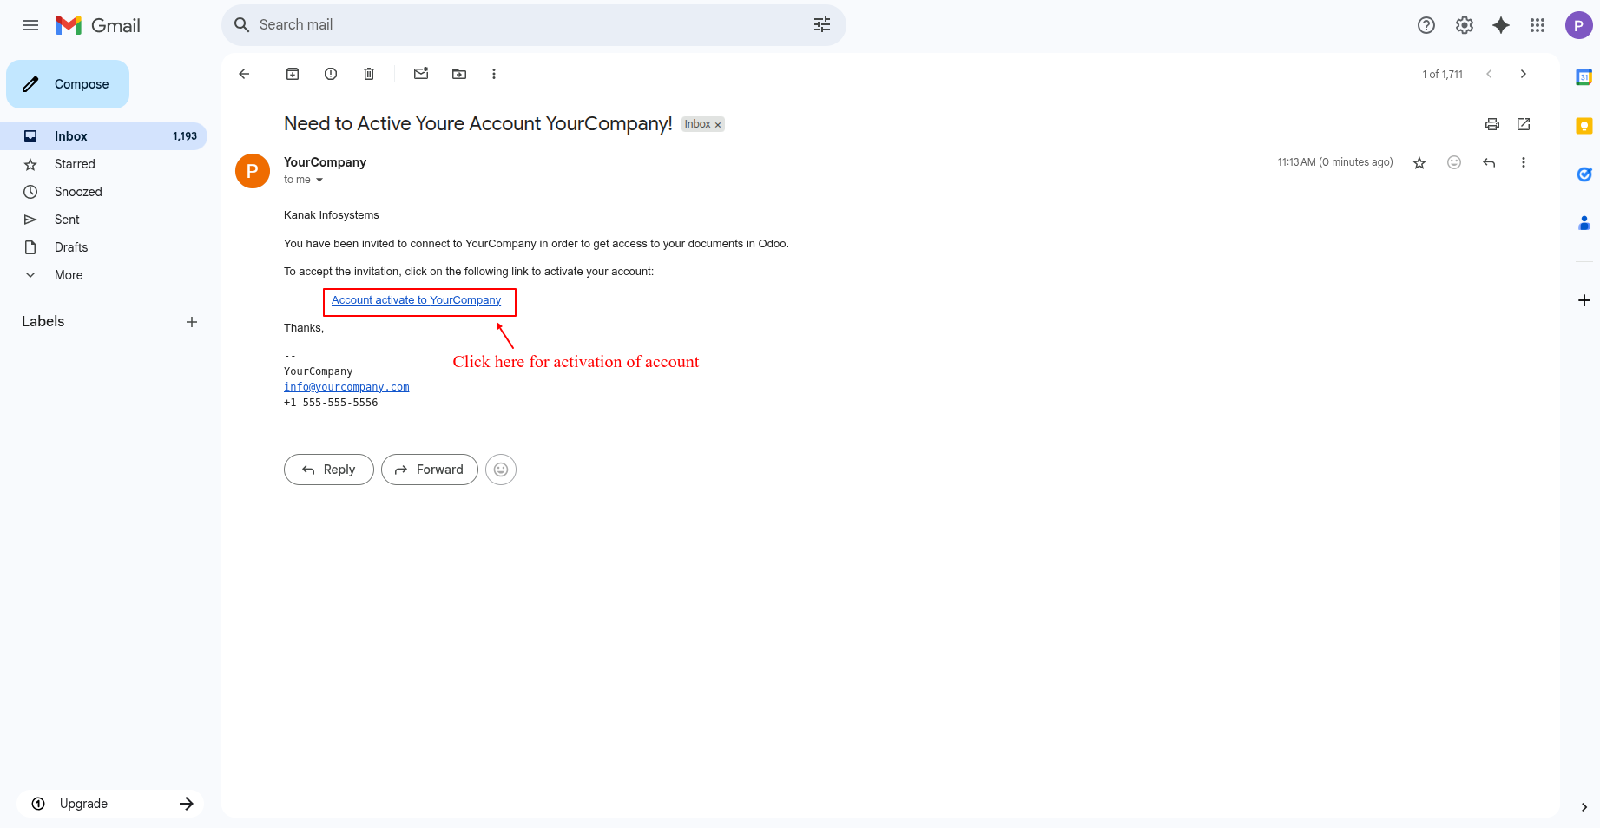The height and width of the screenshot is (828, 1600).
Task: Click info@yourcompany.com email link
Action: (346, 387)
